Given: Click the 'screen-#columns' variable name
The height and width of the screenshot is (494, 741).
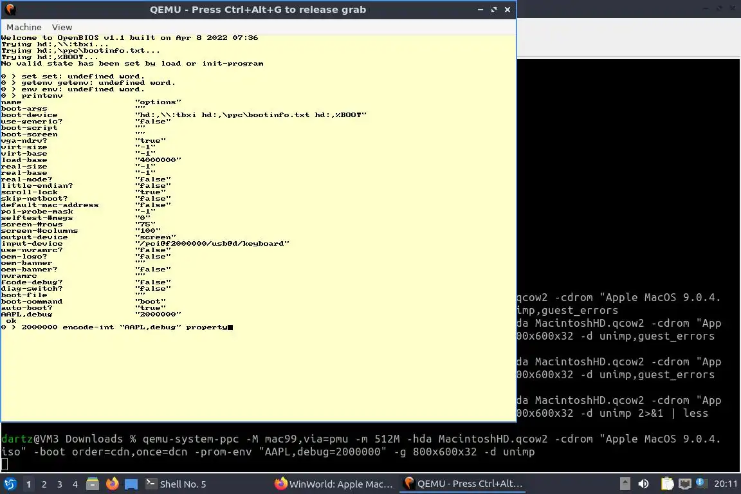Looking at the screenshot, I should [40, 231].
